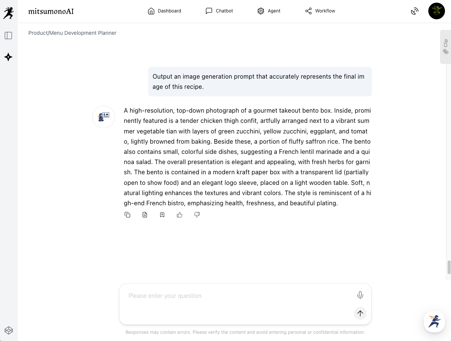Click the sparkle icon in sidebar
The width and height of the screenshot is (451, 341).
tap(8, 57)
